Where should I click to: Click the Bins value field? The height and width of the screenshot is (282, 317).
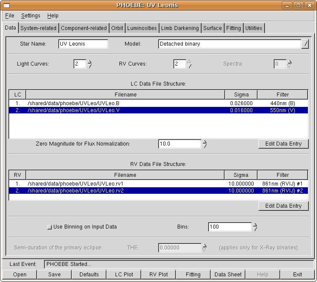[x=230, y=227]
